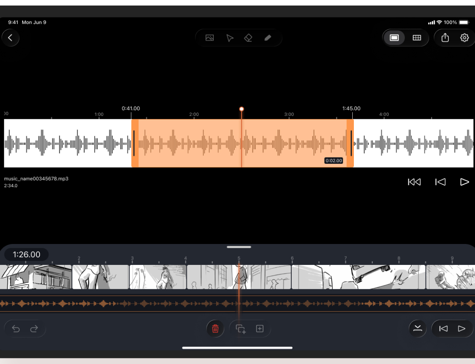Play the audio clip preview

(464, 182)
